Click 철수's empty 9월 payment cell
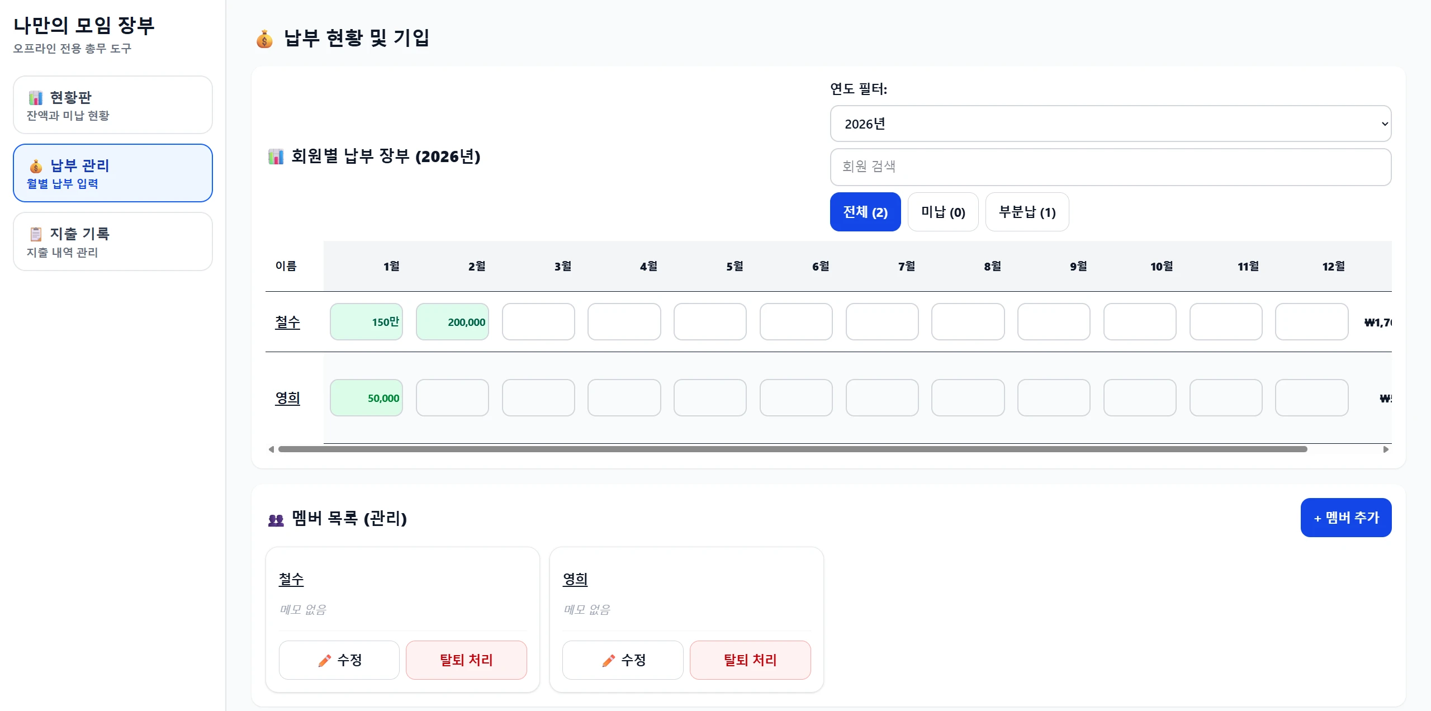Screen dimensions: 1431x711 tap(1054, 322)
